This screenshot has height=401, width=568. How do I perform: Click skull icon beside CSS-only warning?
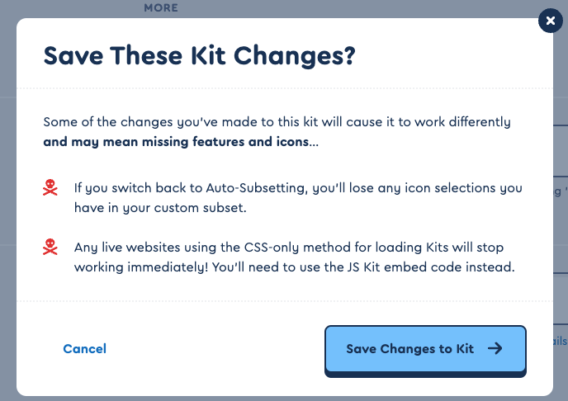point(50,248)
